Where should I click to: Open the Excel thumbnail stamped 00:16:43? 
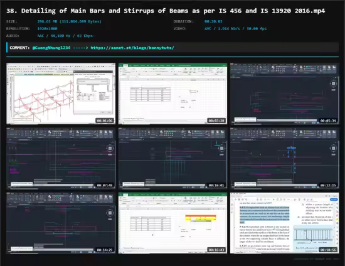[172, 223]
